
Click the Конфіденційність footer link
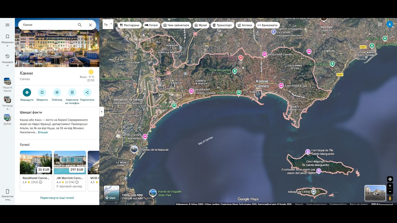(x=338, y=204)
